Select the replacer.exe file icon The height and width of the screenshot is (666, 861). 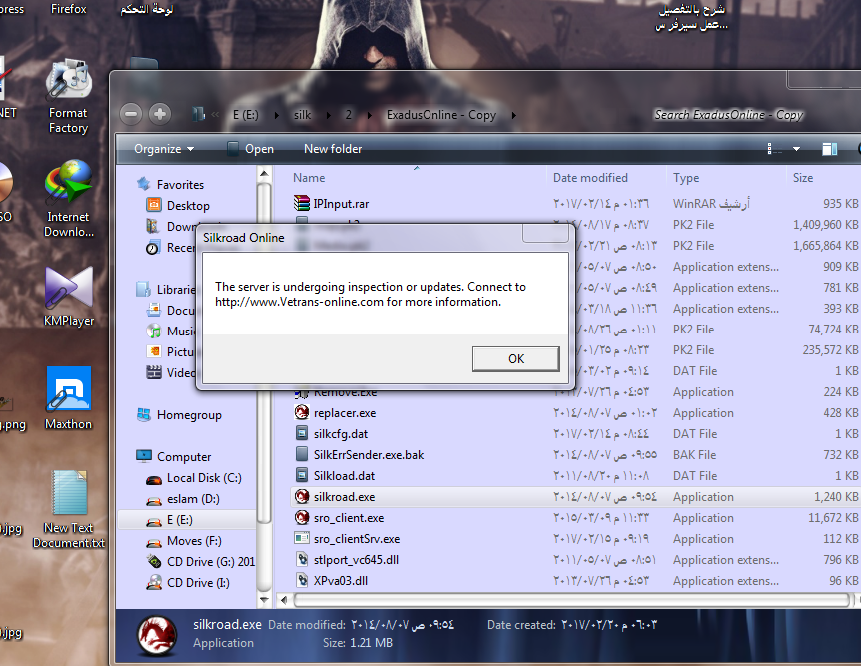(x=302, y=413)
